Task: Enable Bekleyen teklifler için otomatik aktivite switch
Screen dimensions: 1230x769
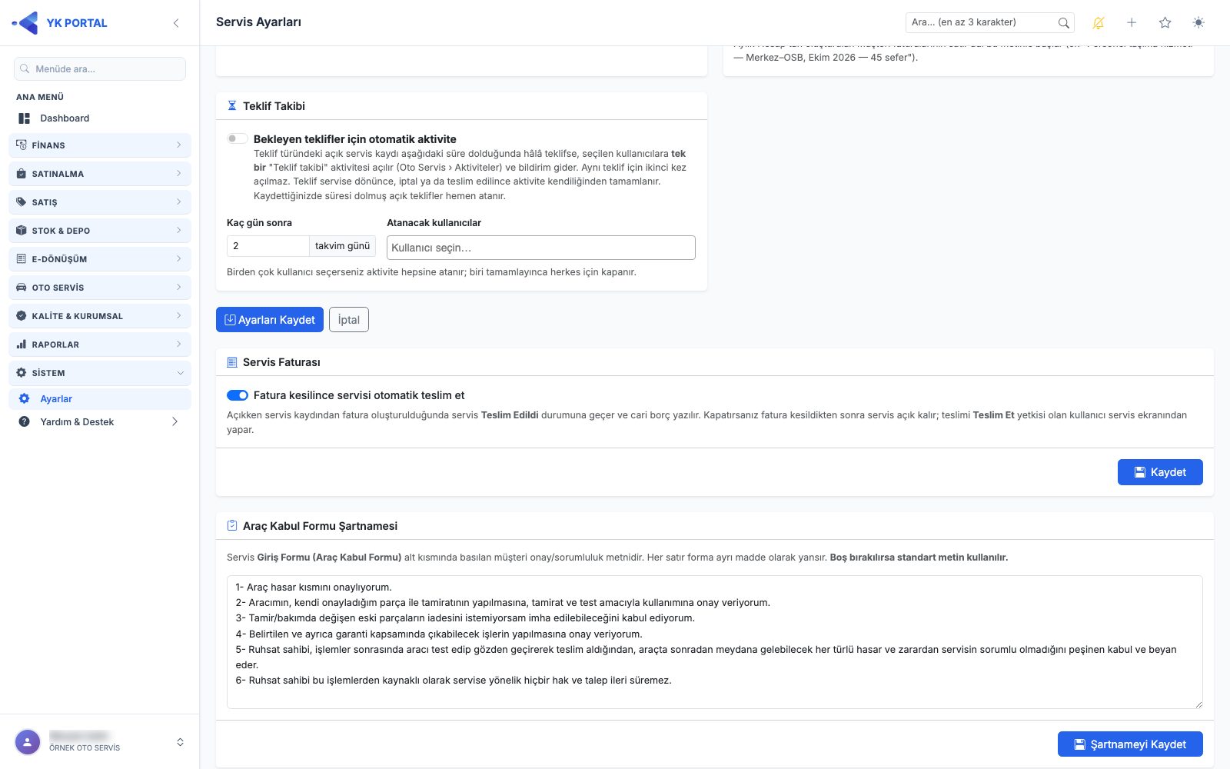Action: coord(237,139)
